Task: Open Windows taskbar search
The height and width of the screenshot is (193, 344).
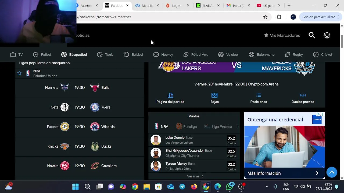Action: (87, 187)
